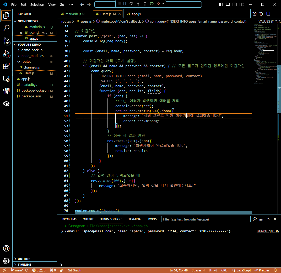Open Accounts icon at sidebar bottom
Viewport: 281px width, 273px height.
(6, 248)
